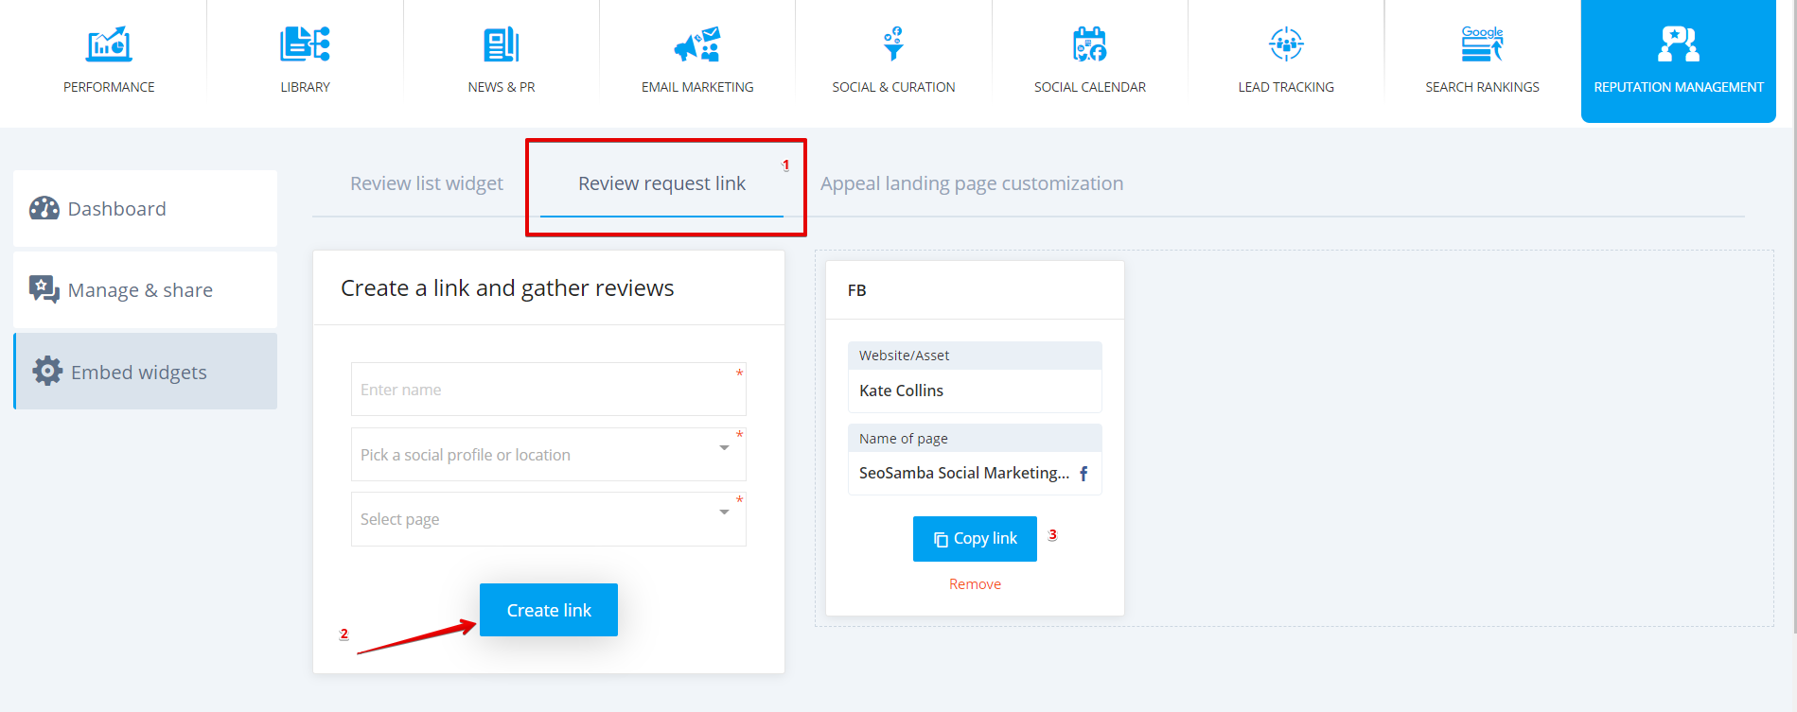Go to SOCIAL & CURATION menu label
This screenshot has width=1797, height=712.
click(893, 87)
